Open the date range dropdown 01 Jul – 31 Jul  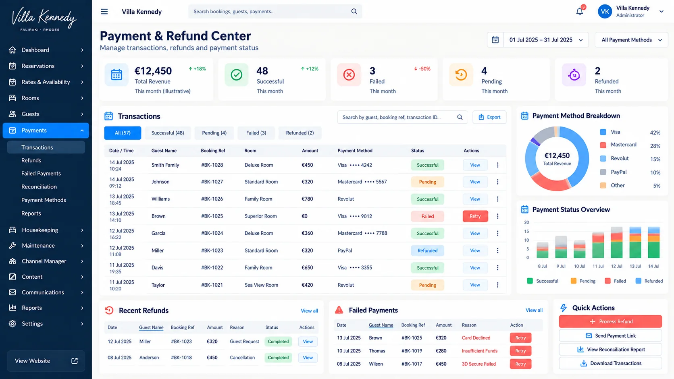(x=546, y=40)
